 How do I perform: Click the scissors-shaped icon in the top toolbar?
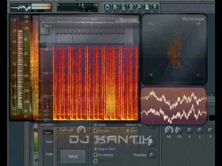131,7
